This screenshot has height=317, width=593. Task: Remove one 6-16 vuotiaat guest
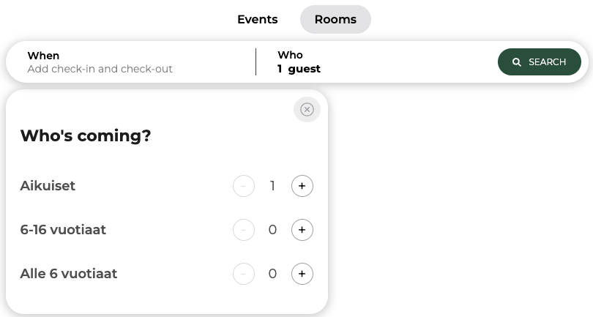244,230
